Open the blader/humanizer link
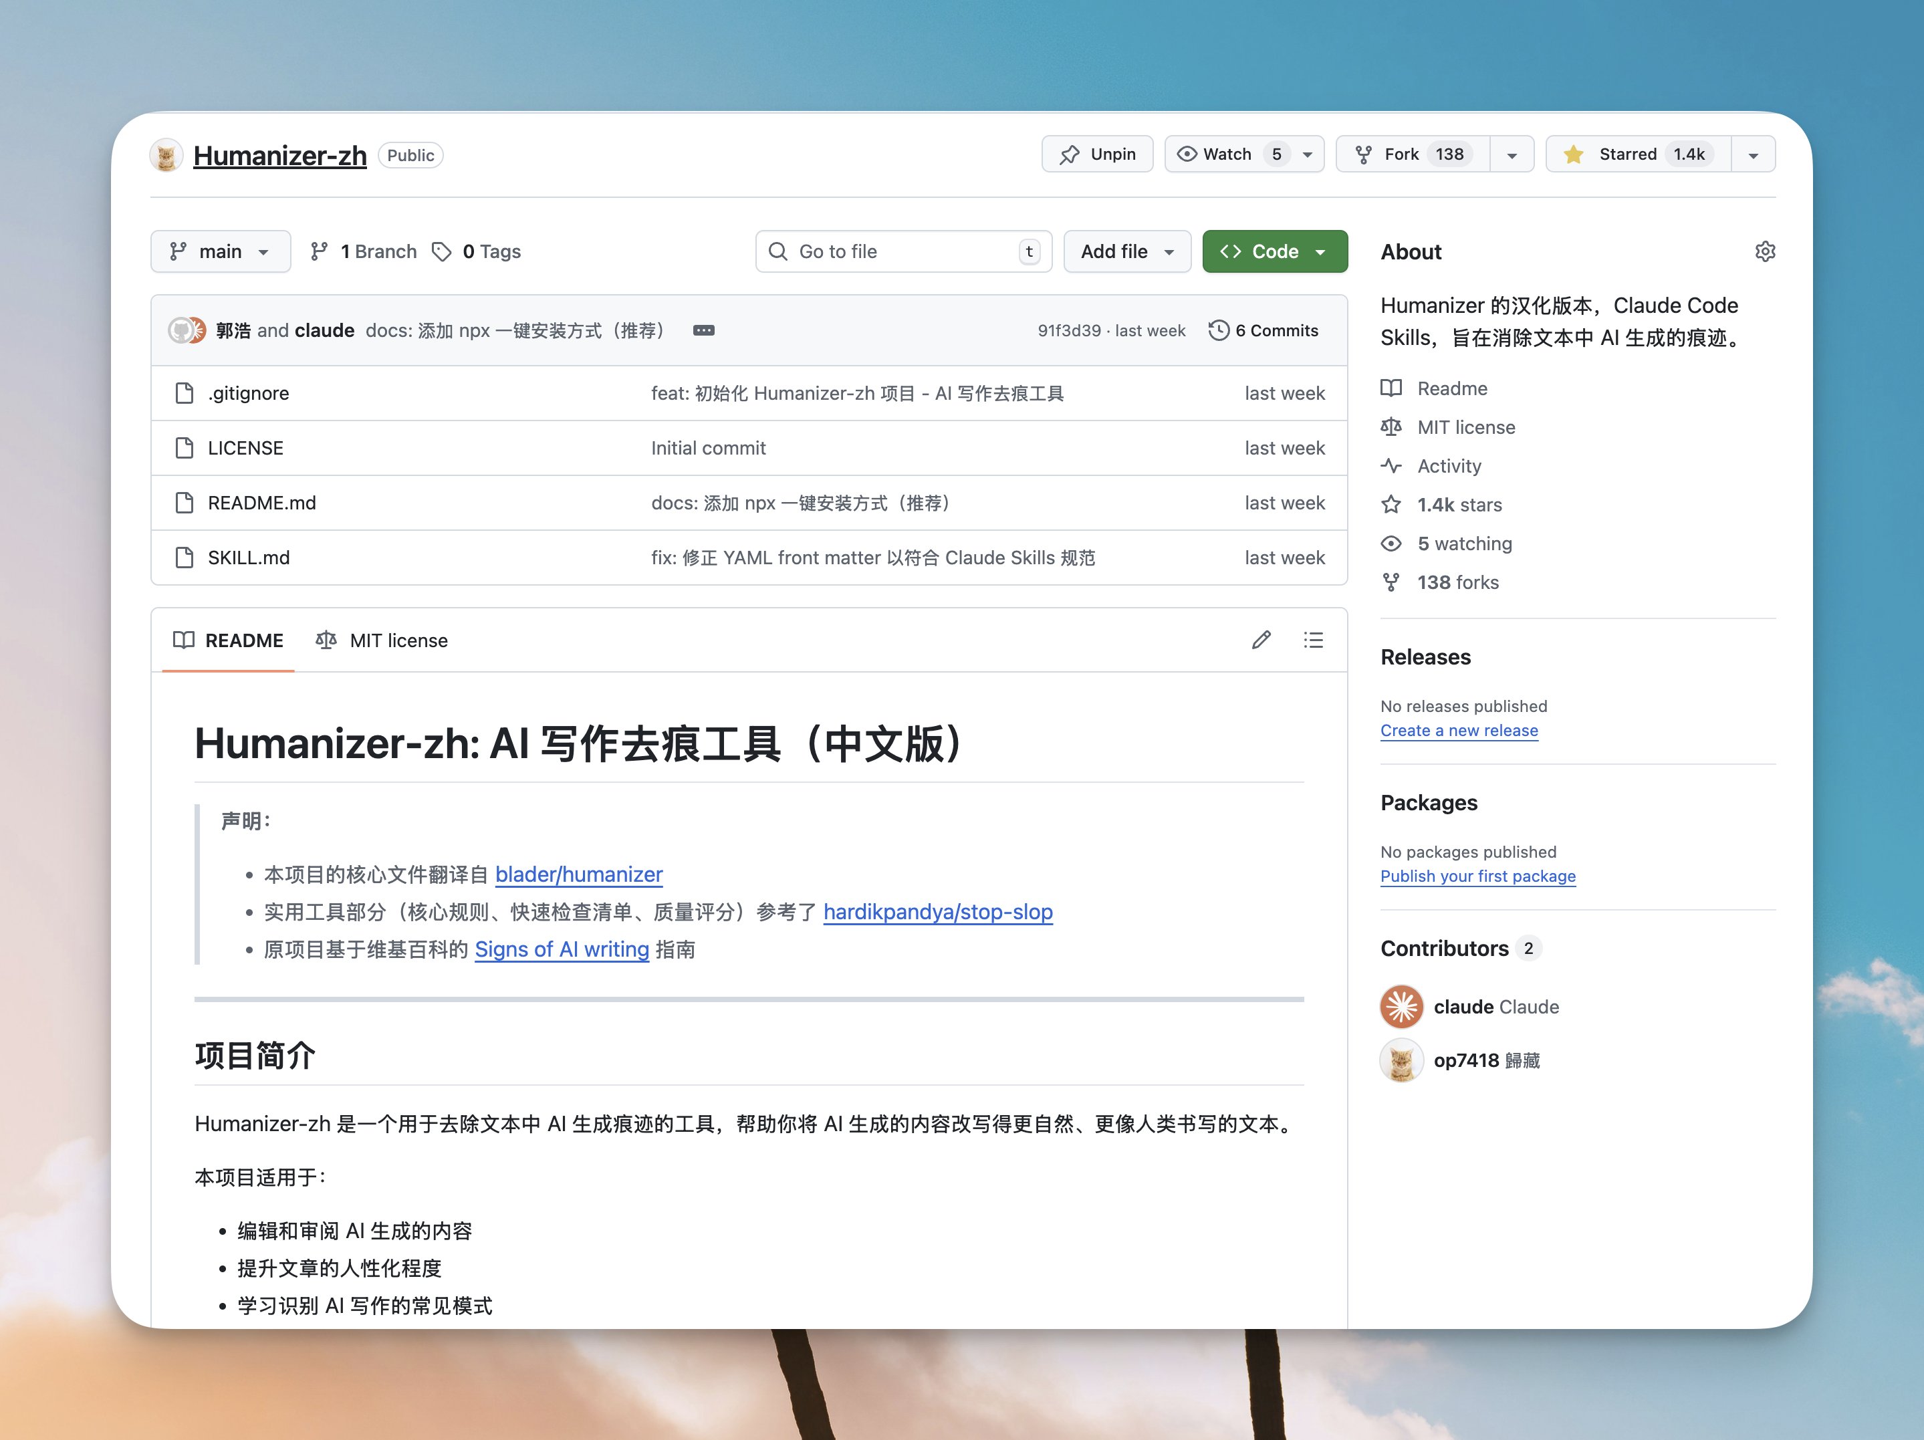Image resolution: width=1924 pixels, height=1440 pixels. (578, 874)
